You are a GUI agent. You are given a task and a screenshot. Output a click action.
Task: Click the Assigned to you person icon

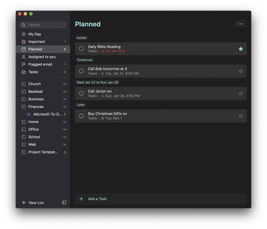(x=24, y=57)
